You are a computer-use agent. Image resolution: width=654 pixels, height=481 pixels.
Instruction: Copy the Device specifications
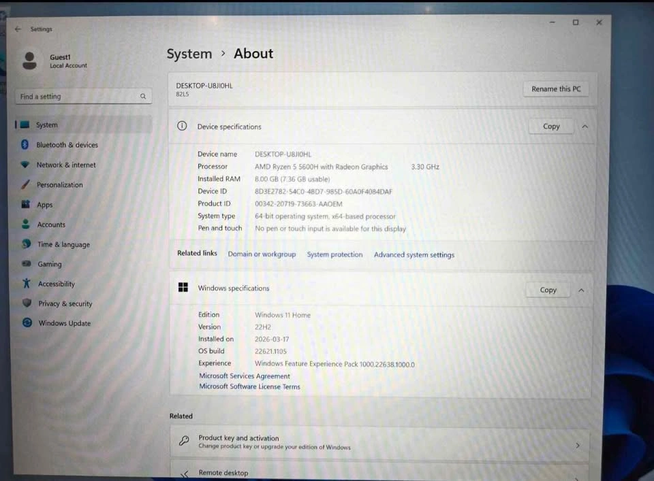[x=551, y=126]
